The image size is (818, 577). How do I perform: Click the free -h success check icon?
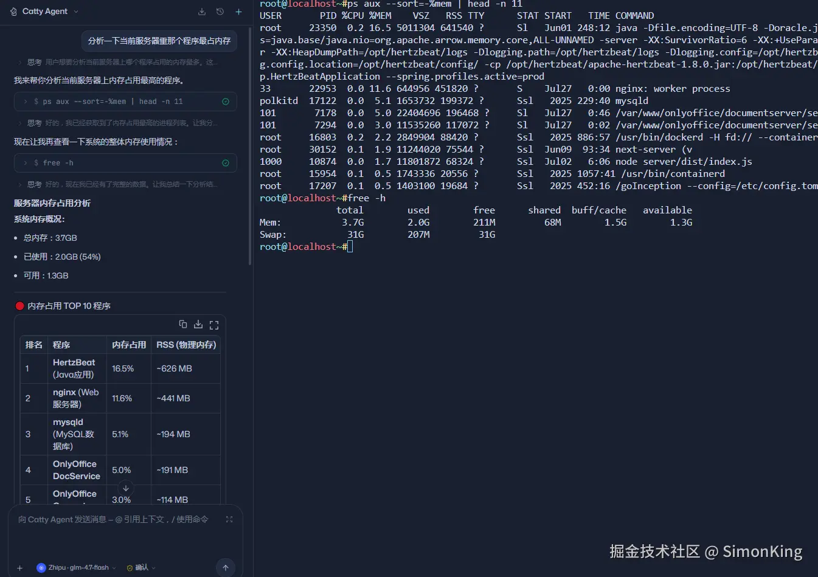(226, 163)
